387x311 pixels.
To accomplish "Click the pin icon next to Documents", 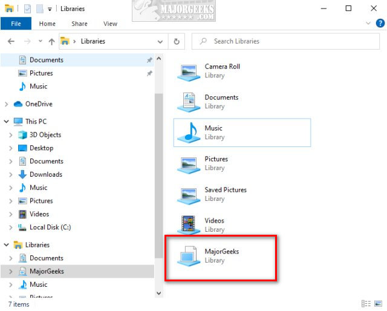I will click(149, 60).
